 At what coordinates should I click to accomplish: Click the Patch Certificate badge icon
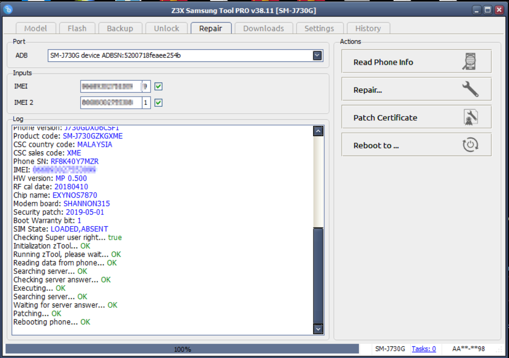pyautogui.click(x=470, y=117)
